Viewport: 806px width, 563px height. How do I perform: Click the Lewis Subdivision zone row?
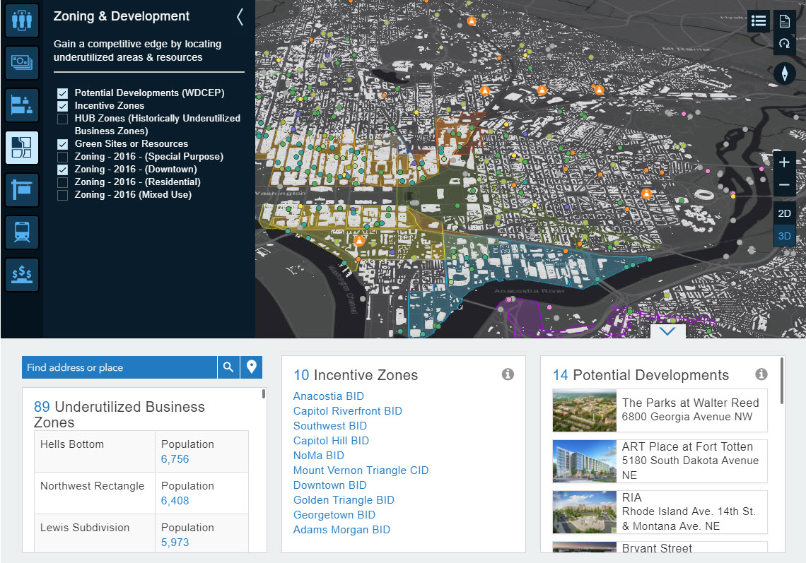coord(141,533)
